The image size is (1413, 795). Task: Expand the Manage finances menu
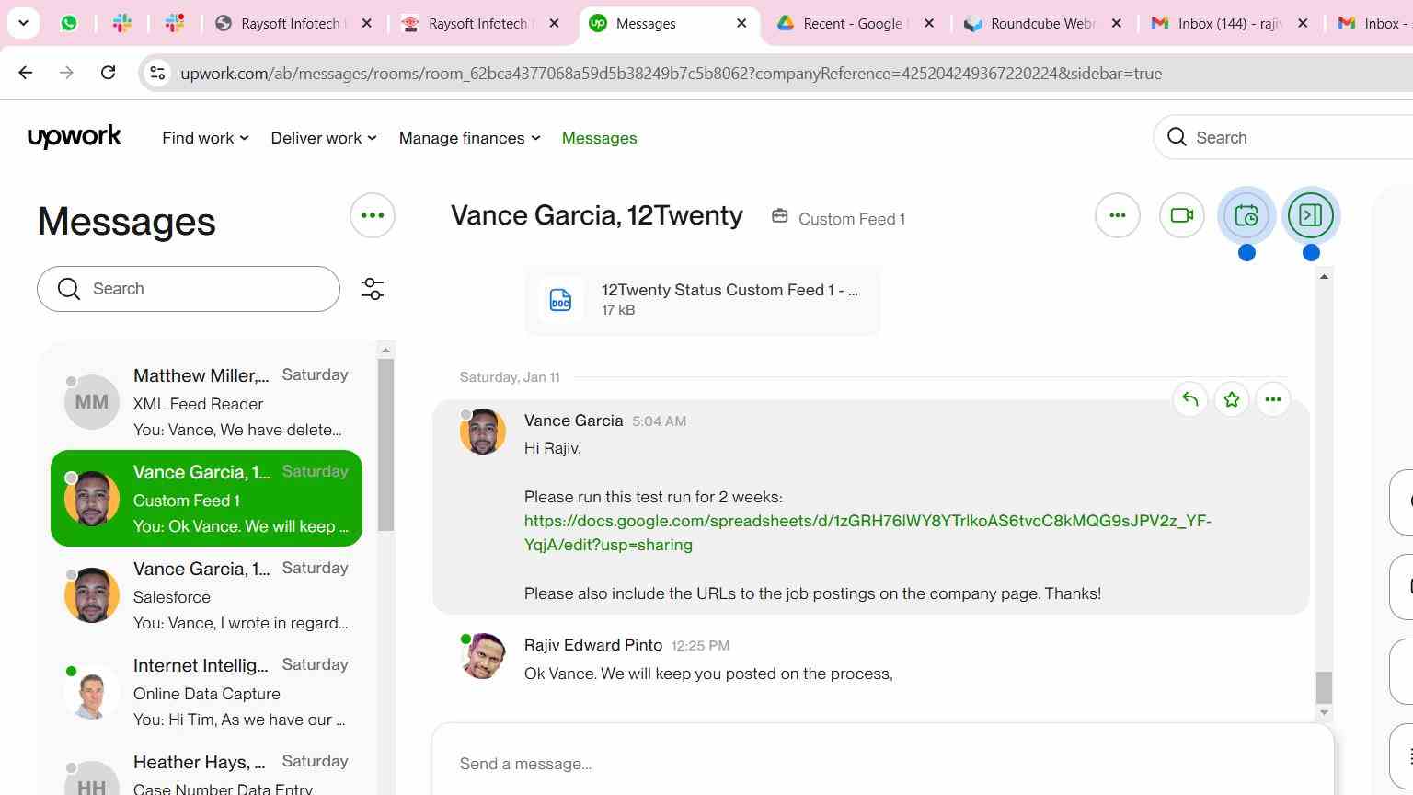click(x=470, y=138)
